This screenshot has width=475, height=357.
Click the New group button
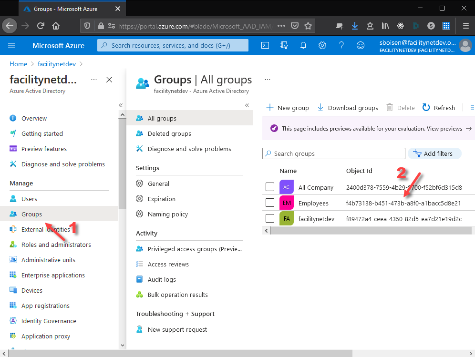coord(288,108)
